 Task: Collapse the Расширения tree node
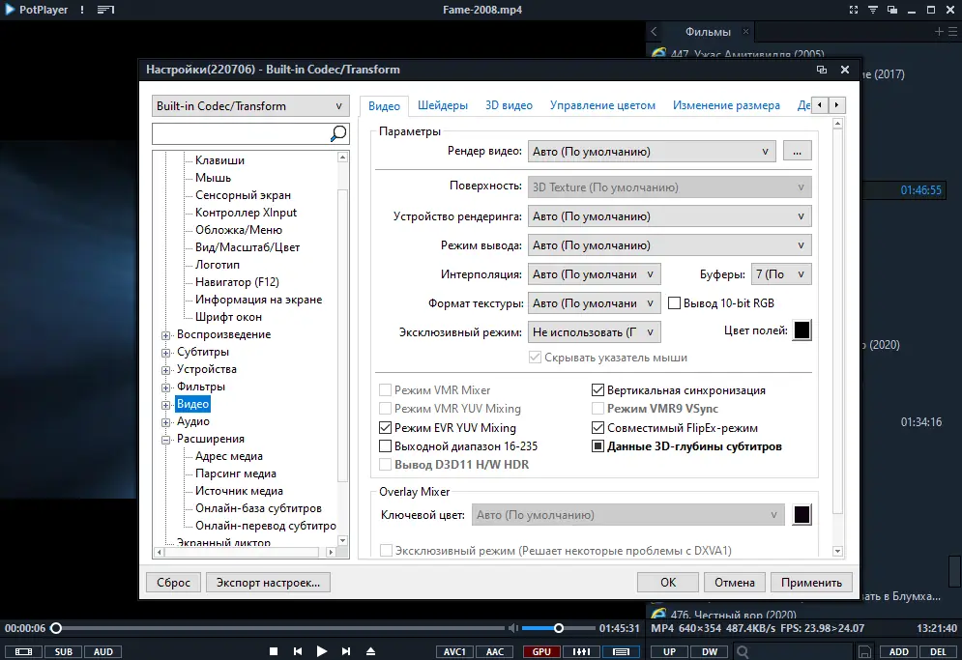click(x=165, y=440)
